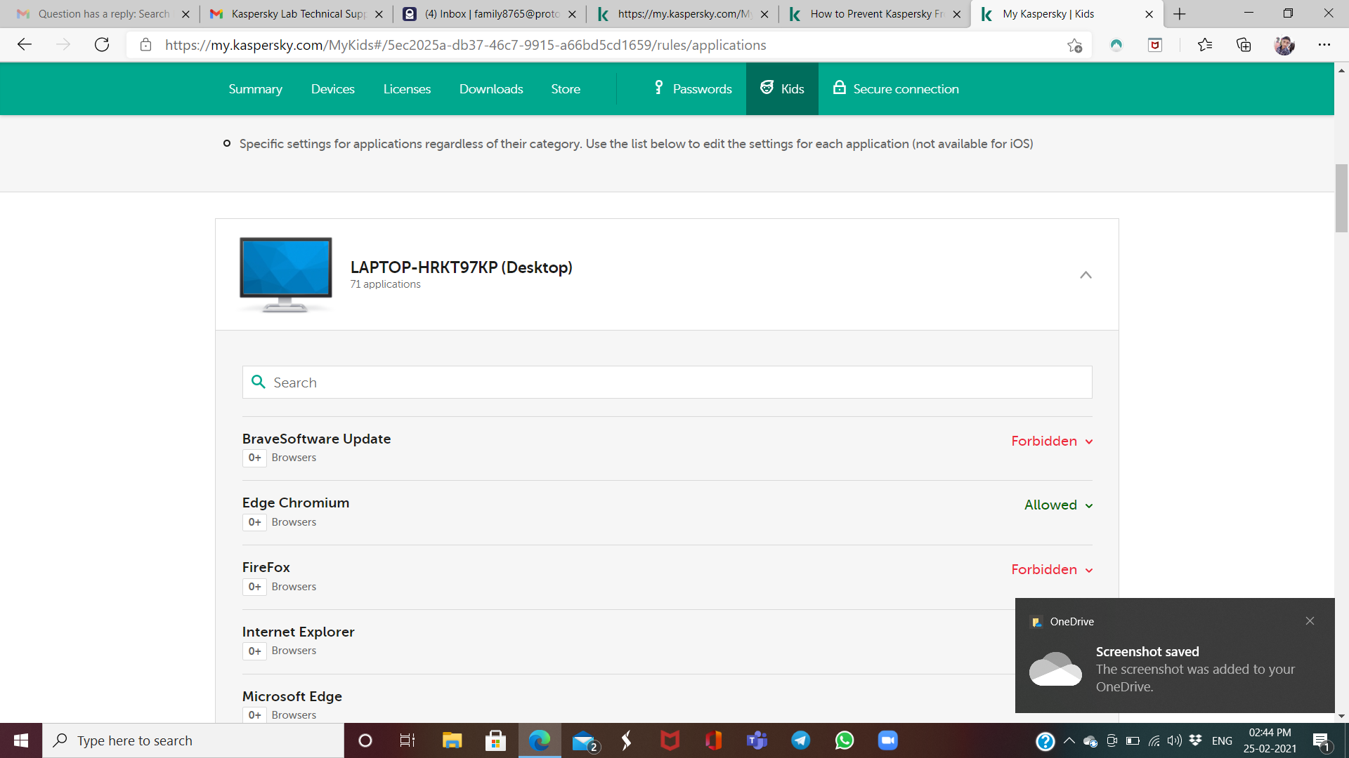Image resolution: width=1349 pixels, height=758 pixels.
Task: Click the Passwords key icon
Action: pos(658,88)
